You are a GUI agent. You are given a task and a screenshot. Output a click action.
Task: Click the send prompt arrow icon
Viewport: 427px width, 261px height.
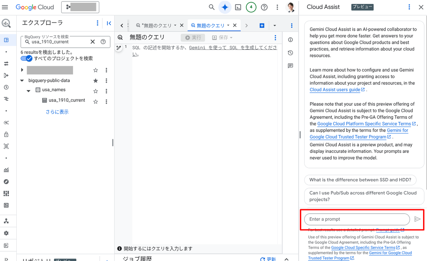[417, 219]
